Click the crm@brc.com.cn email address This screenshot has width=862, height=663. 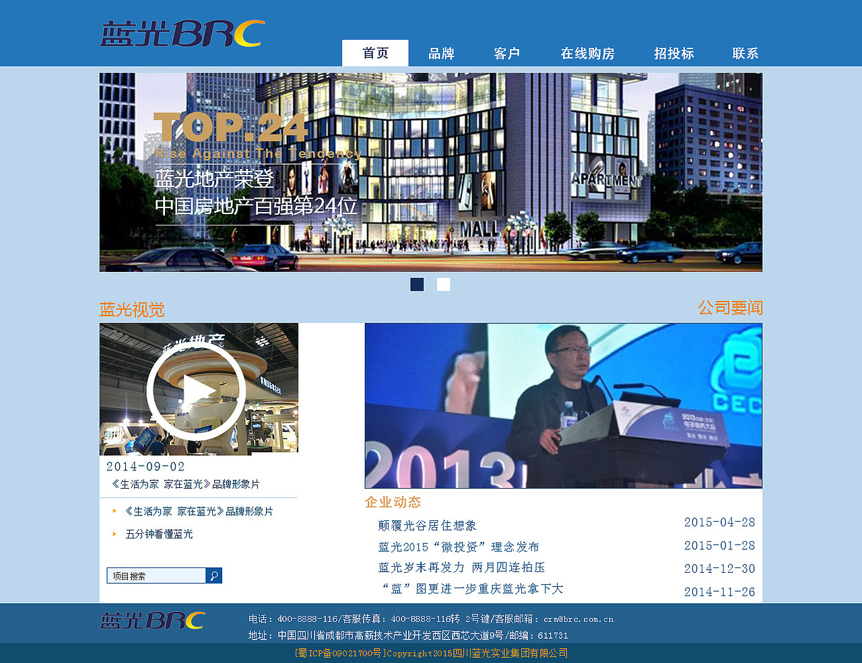click(x=578, y=619)
